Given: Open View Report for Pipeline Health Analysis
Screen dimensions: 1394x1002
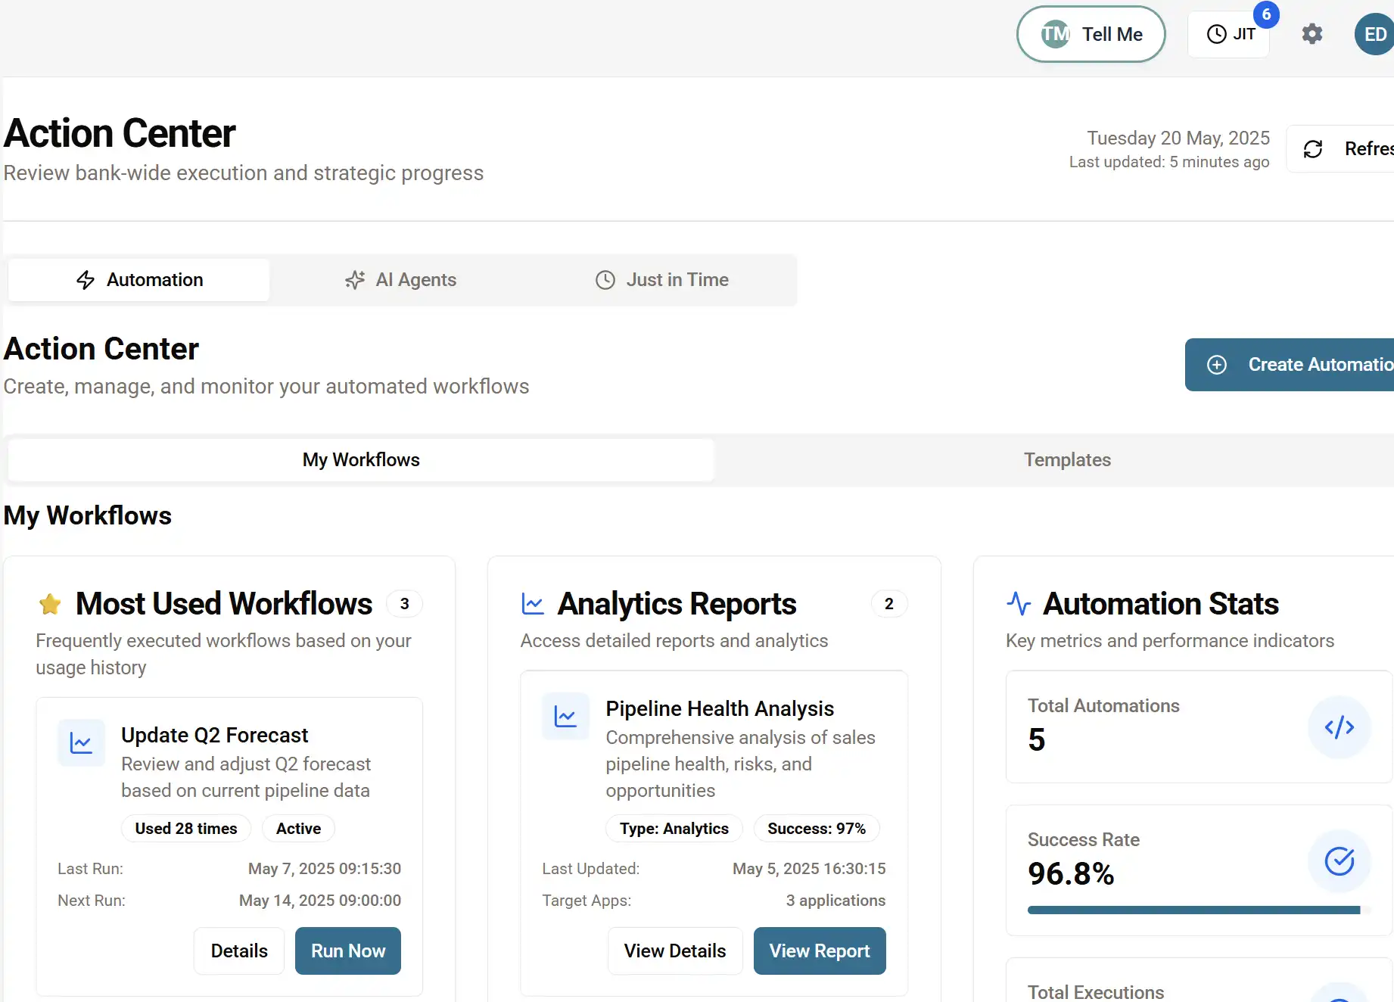Looking at the screenshot, I should (x=819, y=951).
